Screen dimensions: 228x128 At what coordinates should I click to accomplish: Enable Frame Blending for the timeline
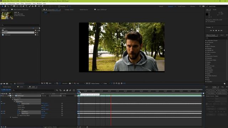[x=67, y=90]
